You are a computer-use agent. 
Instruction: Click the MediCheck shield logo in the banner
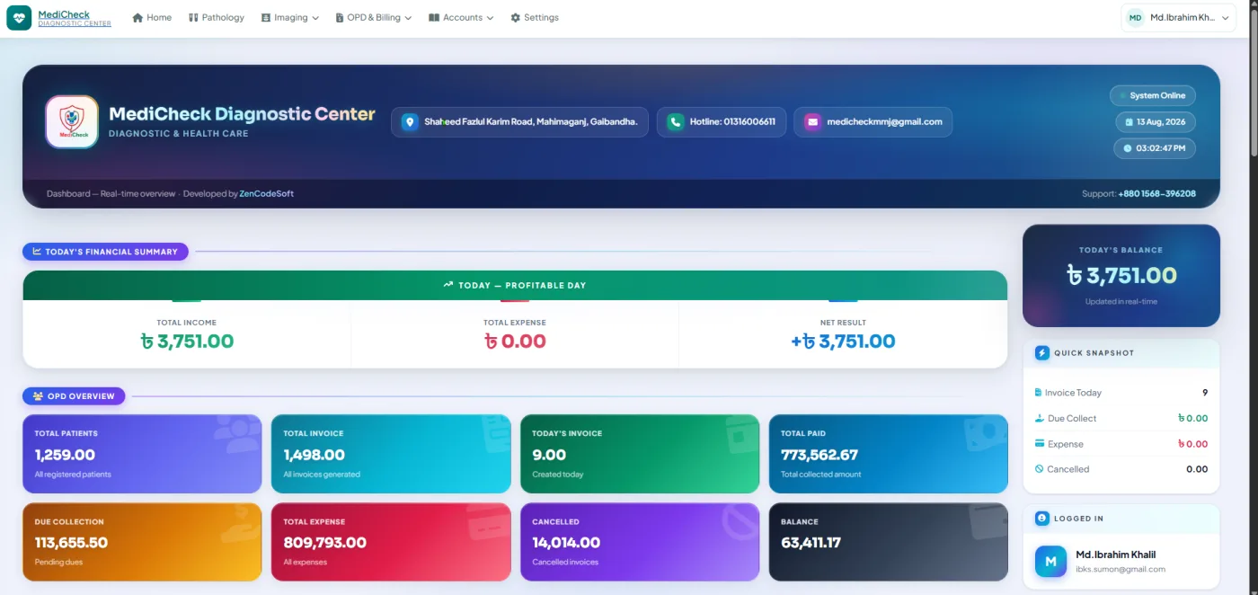72,122
